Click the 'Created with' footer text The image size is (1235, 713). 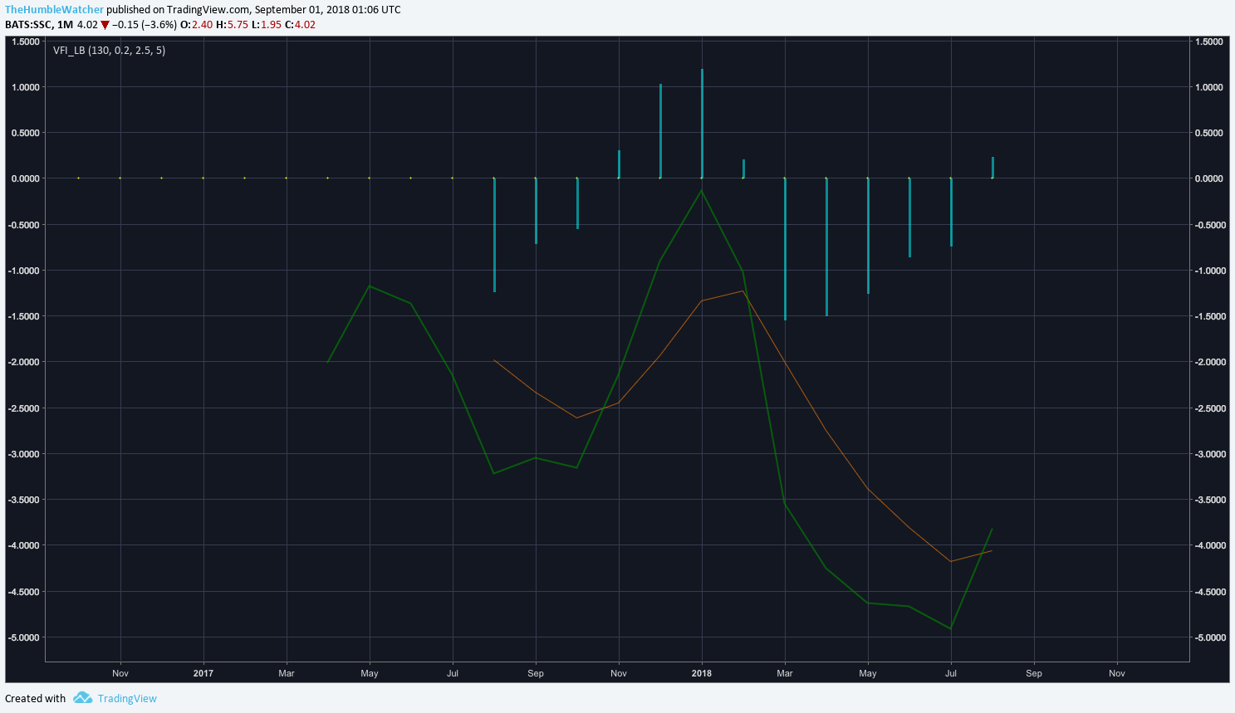(35, 699)
